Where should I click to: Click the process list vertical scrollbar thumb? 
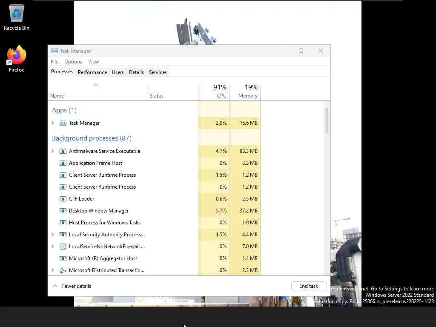point(327,120)
